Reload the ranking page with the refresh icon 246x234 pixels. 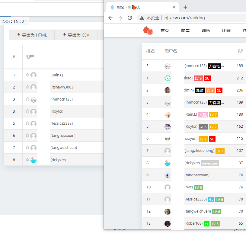point(130,18)
